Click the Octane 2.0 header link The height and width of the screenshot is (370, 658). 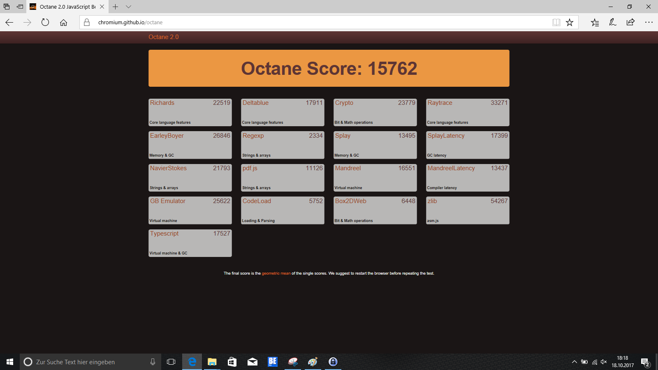click(164, 37)
